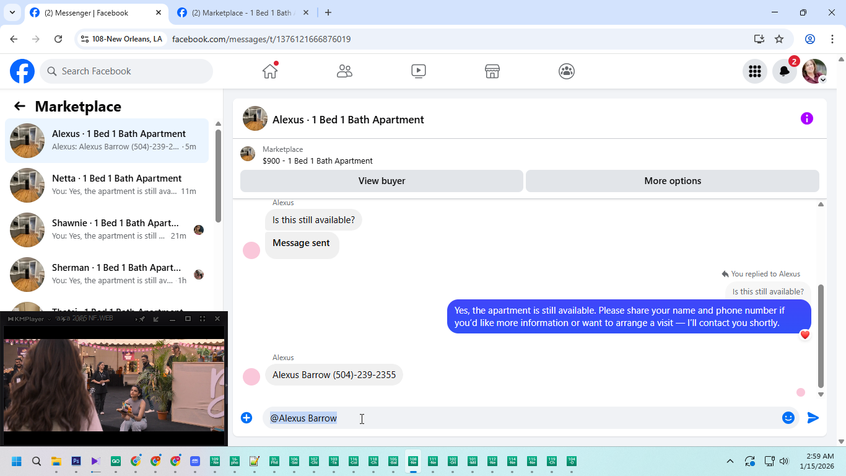
Task: Go back with the Marketplace arrow
Action: coord(20,106)
